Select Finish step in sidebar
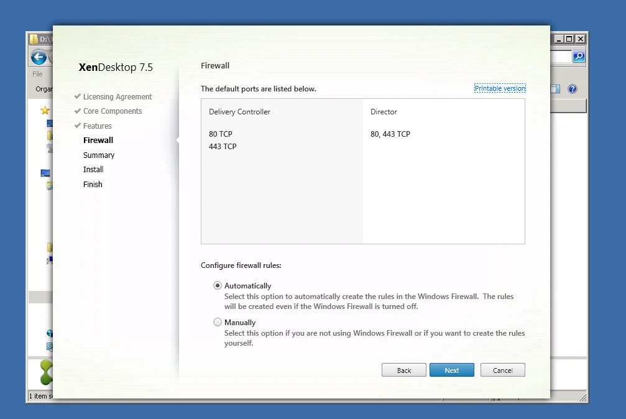 pyautogui.click(x=93, y=184)
